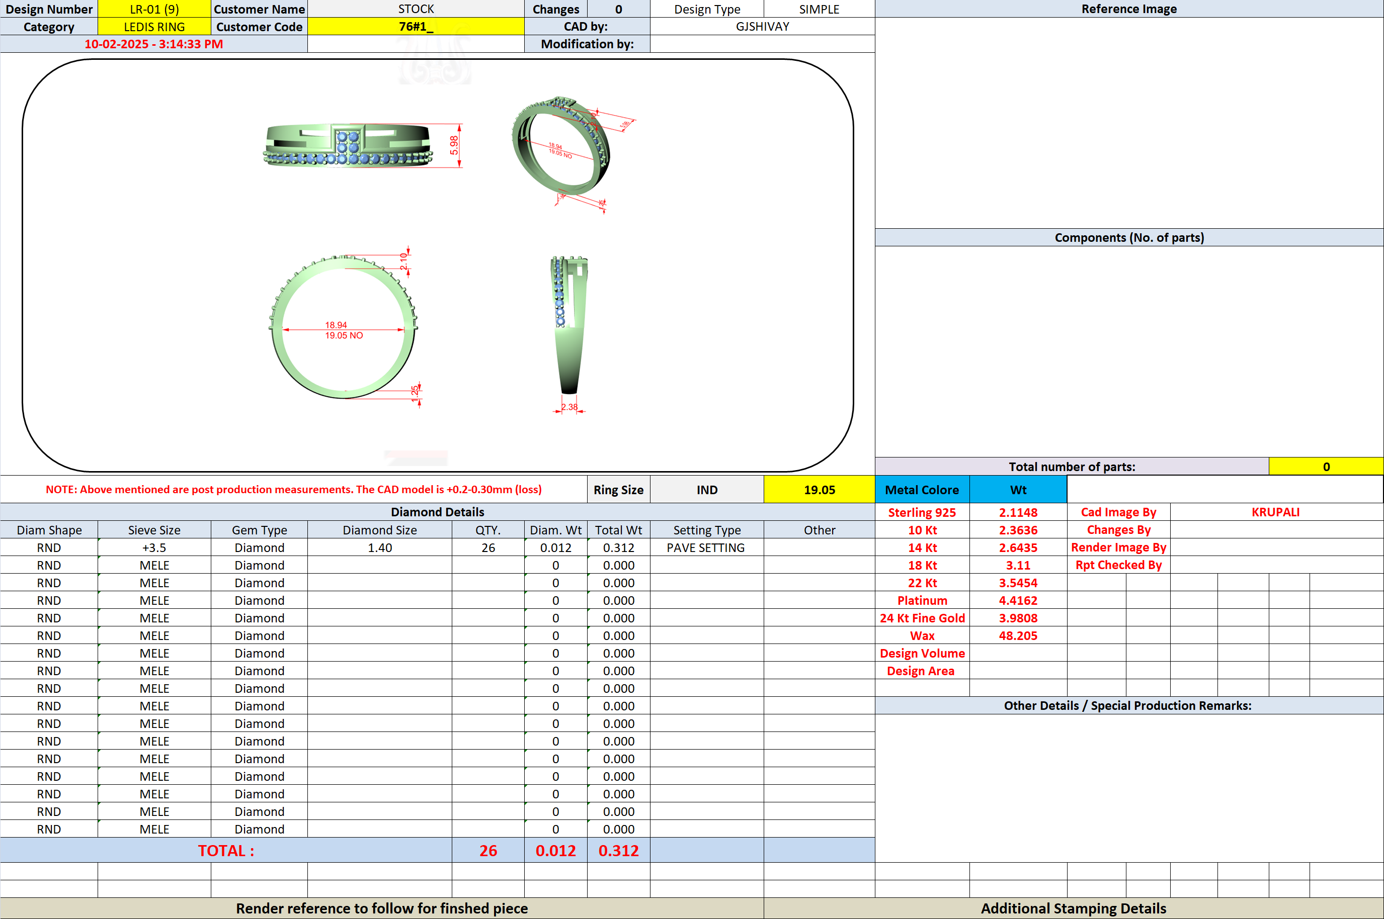Select the design number cell LR-01 (9)

coord(154,9)
